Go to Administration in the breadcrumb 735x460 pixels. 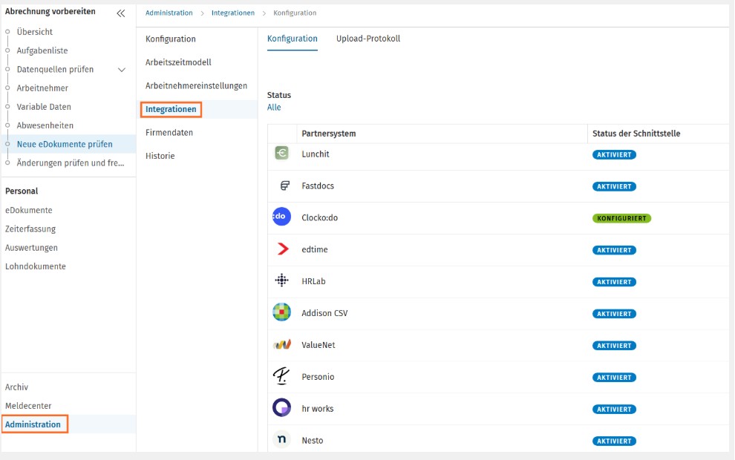[169, 13]
